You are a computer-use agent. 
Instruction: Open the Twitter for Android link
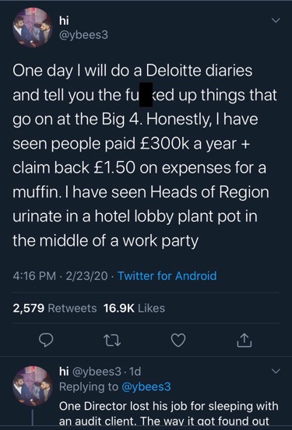(167, 275)
